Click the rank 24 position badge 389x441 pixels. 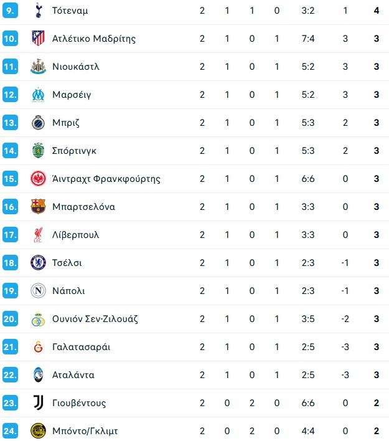(x=10, y=431)
